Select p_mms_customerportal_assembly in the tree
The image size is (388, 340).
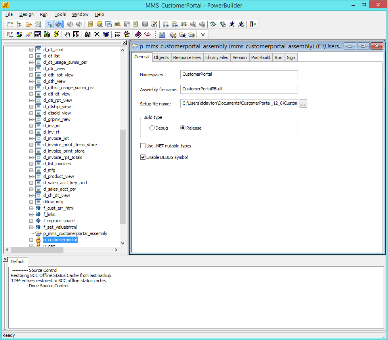[75, 233]
